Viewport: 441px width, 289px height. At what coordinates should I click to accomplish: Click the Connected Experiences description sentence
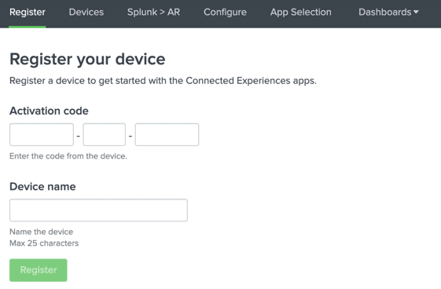pyautogui.click(x=164, y=81)
